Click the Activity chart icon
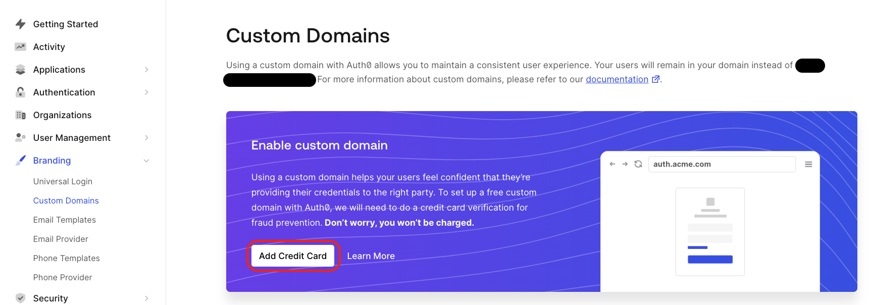The image size is (870, 305). tap(20, 47)
